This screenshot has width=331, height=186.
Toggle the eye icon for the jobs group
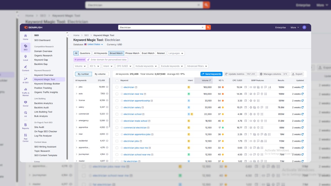pyautogui.click(x=107, y=87)
